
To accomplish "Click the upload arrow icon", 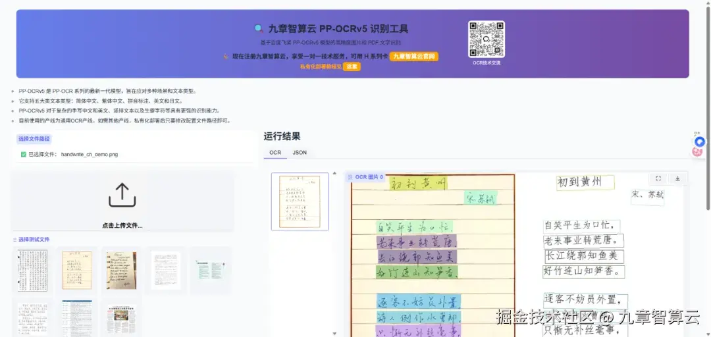I will click(x=122, y=195).
